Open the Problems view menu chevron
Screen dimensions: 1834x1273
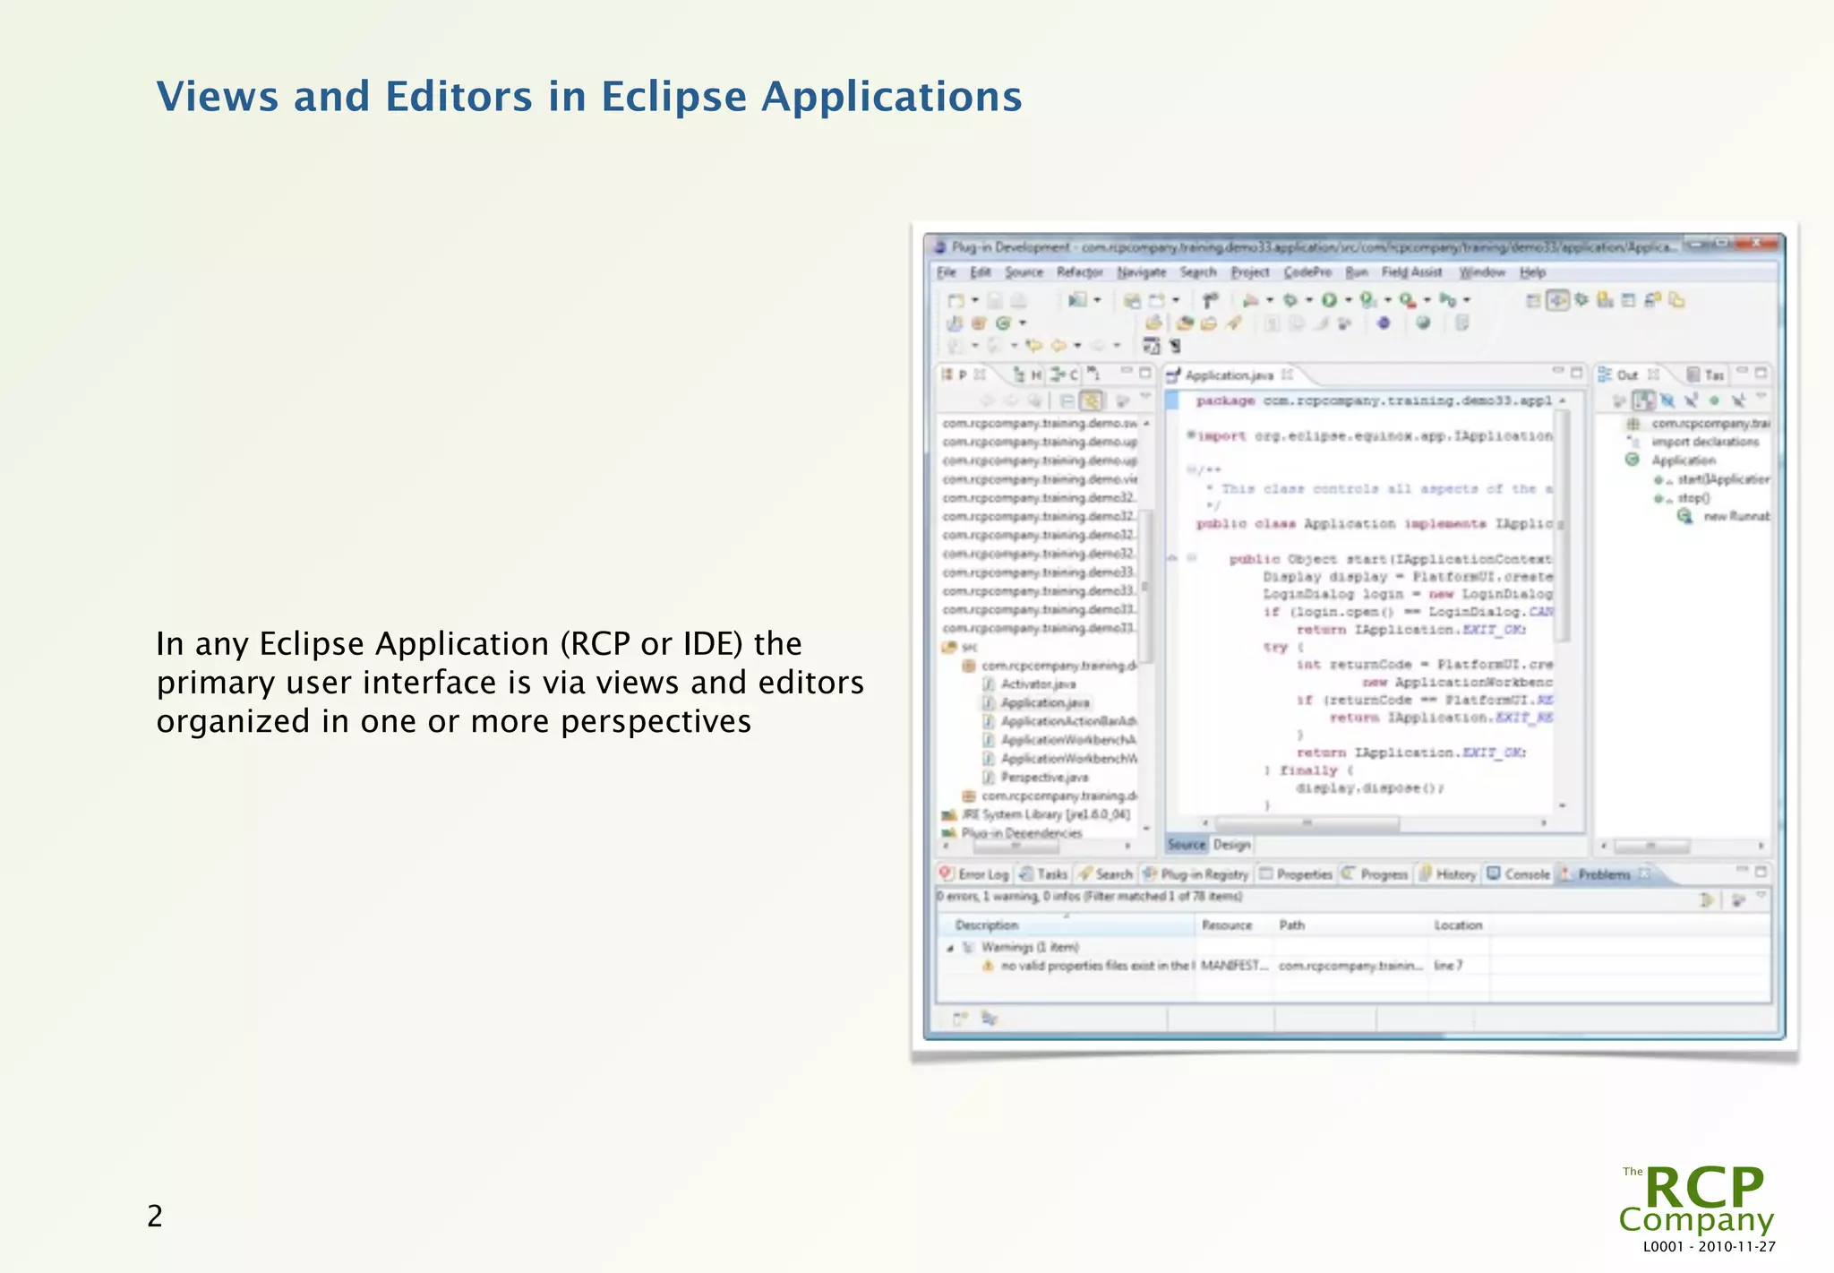pyautogui.click(x=1761, y=895)
